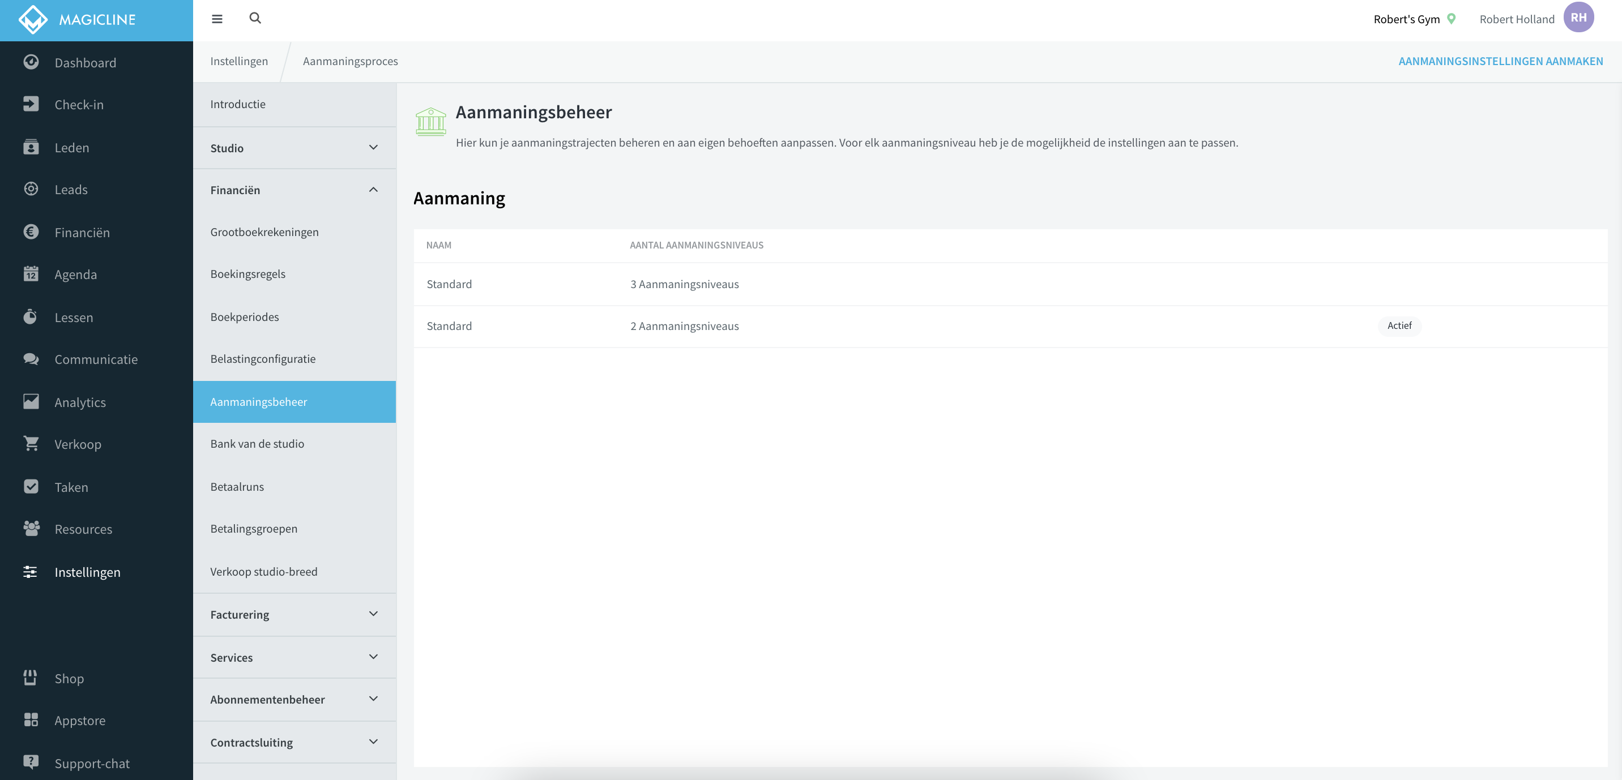
Task: Open Appstore grid icon
Action: (x=31, y=719)
